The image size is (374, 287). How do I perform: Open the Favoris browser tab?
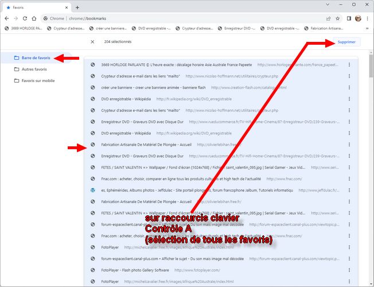point(37,7)
